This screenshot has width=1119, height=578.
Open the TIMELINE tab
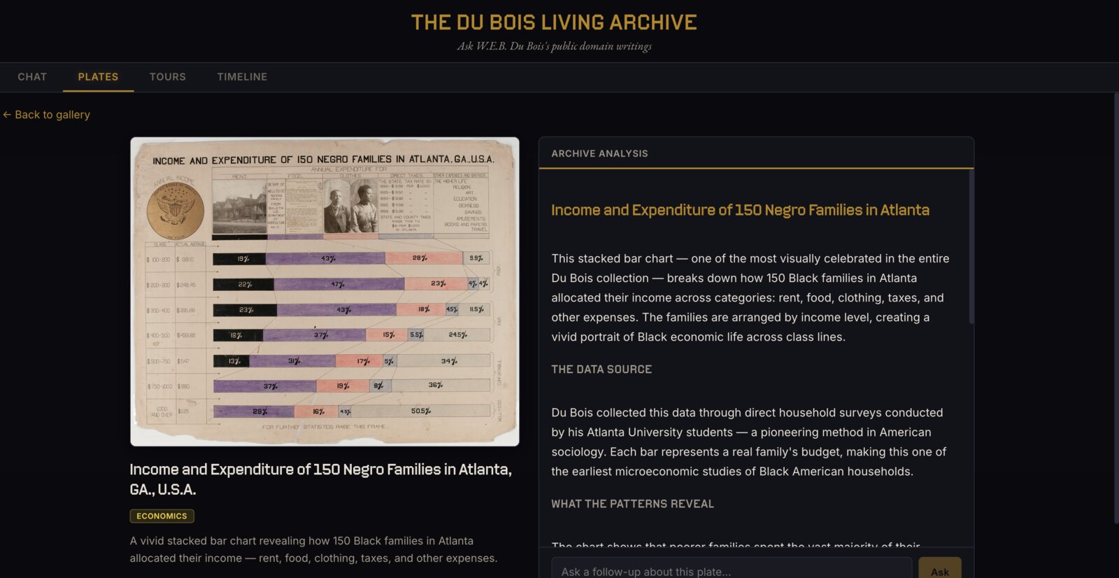tap(242, 77)
